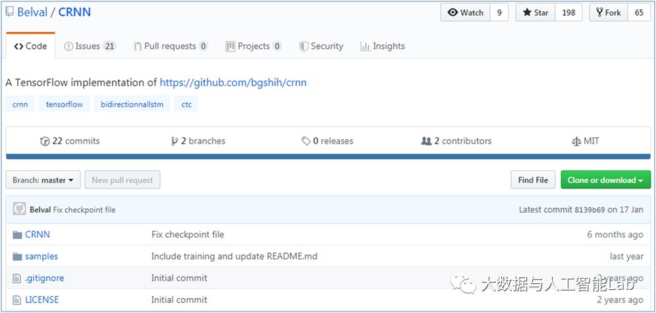Viewport: 656px width, 313px height.
Task: Follow the github.com/bgshih/crnn link
Action: pos(233,82)
